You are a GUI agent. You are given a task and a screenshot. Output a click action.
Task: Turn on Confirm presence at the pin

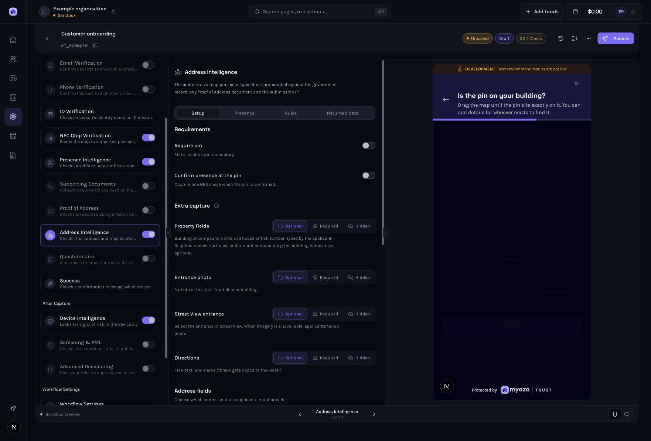point(369,175)
